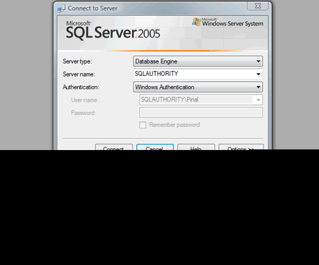Click the Connect to Server title icon
The height and width of the screenshot is (265, 319).
point(61,8)
